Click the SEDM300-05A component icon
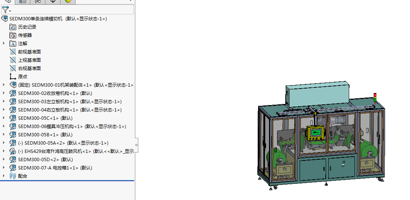 (13, 143)
